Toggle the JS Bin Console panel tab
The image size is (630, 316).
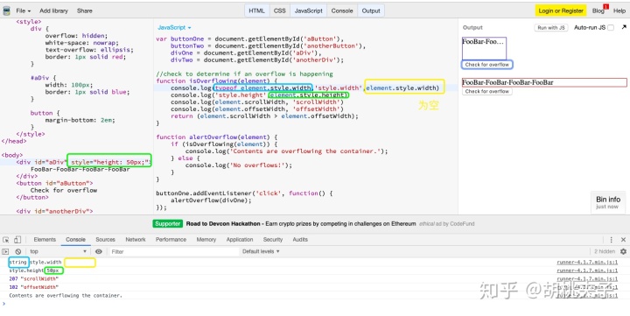pyautogui.click(x=342, y=11)
